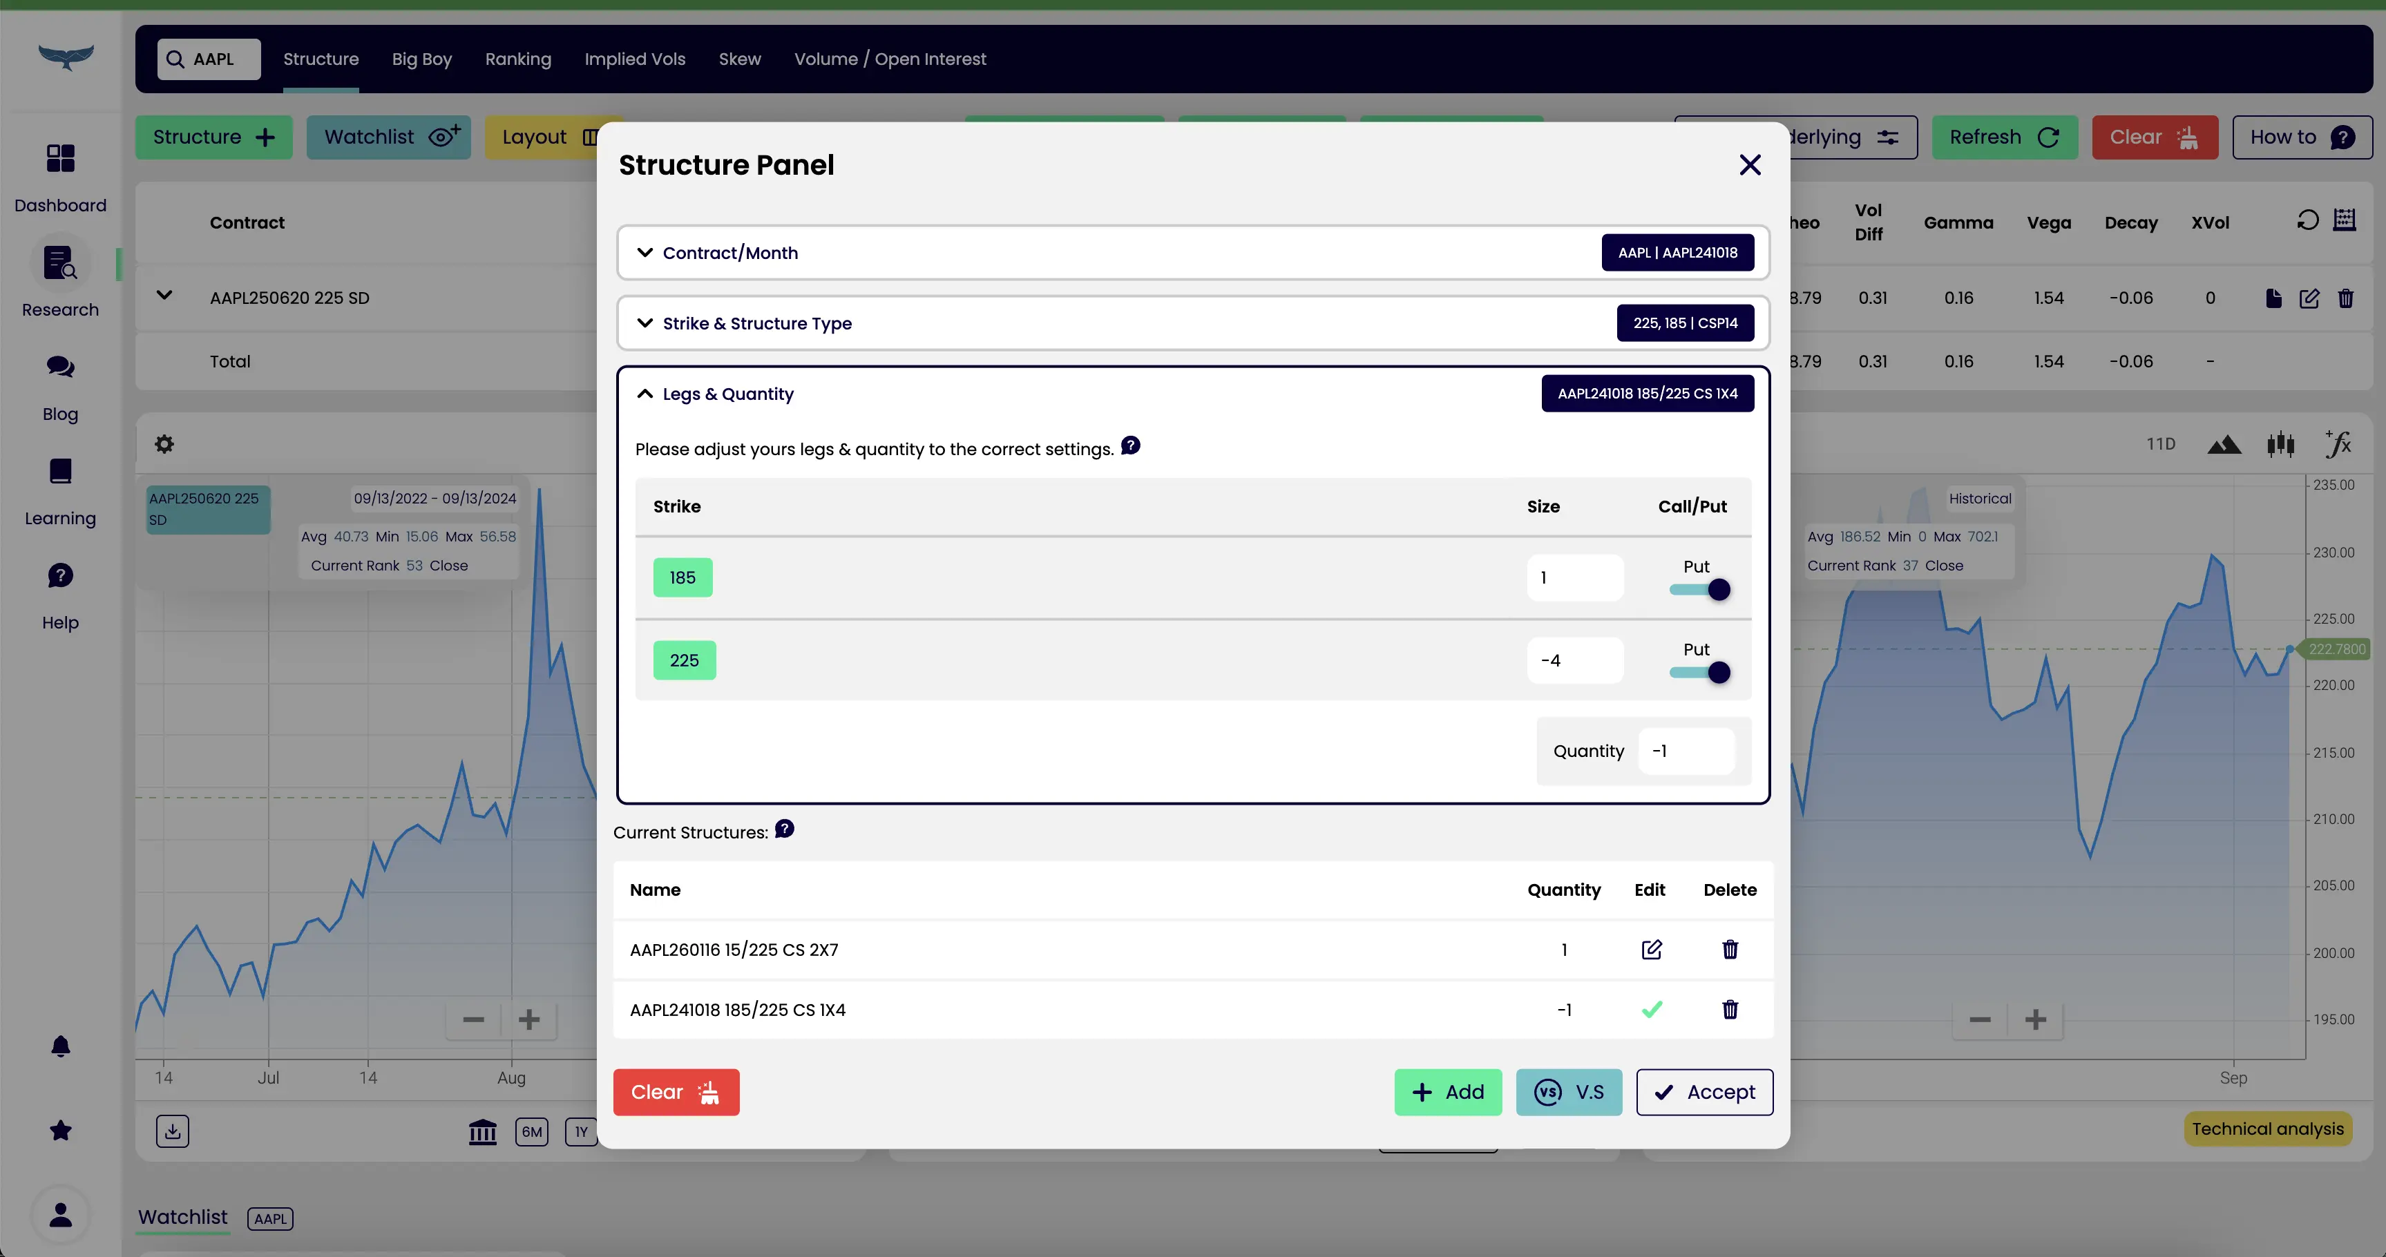The height and width of the screenshot is (1257, 2386).
Task: Open the favorites star in the sidebar
Action: [60, 1130]
